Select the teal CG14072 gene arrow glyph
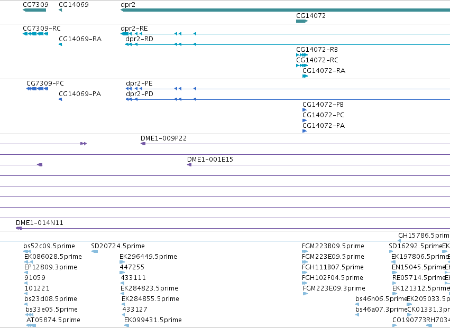The width and height of the screenshot is (450, 328). (x=302, y=21)
